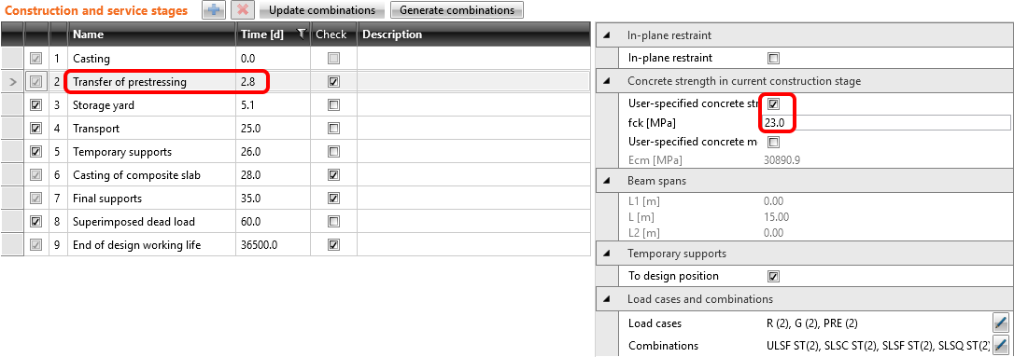Collapse Load cases and combinations section
Screen dimensions: 1014x357
click(606, 299)
